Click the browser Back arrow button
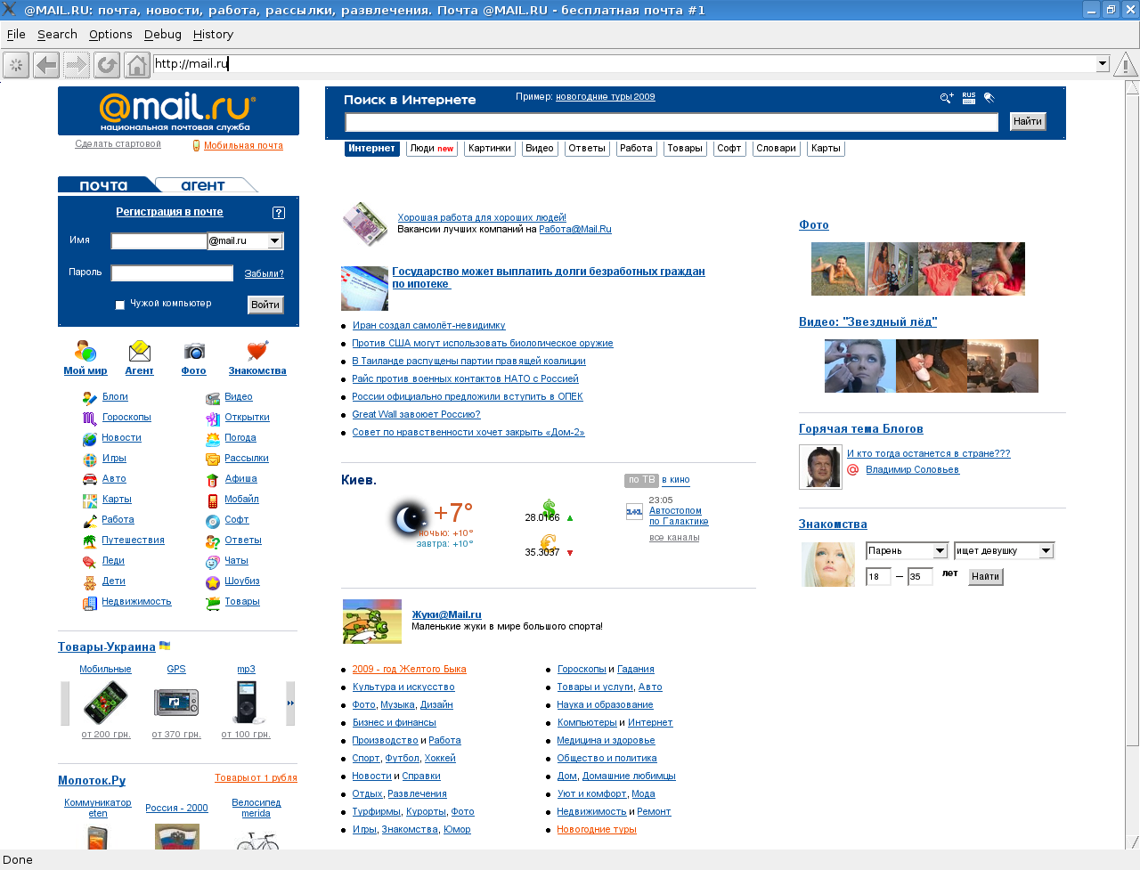Viewport: 1140px width, 870px height. point(46,65)
